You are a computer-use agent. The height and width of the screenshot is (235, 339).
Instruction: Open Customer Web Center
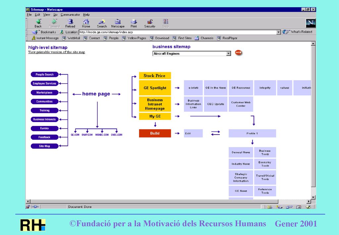241,104
